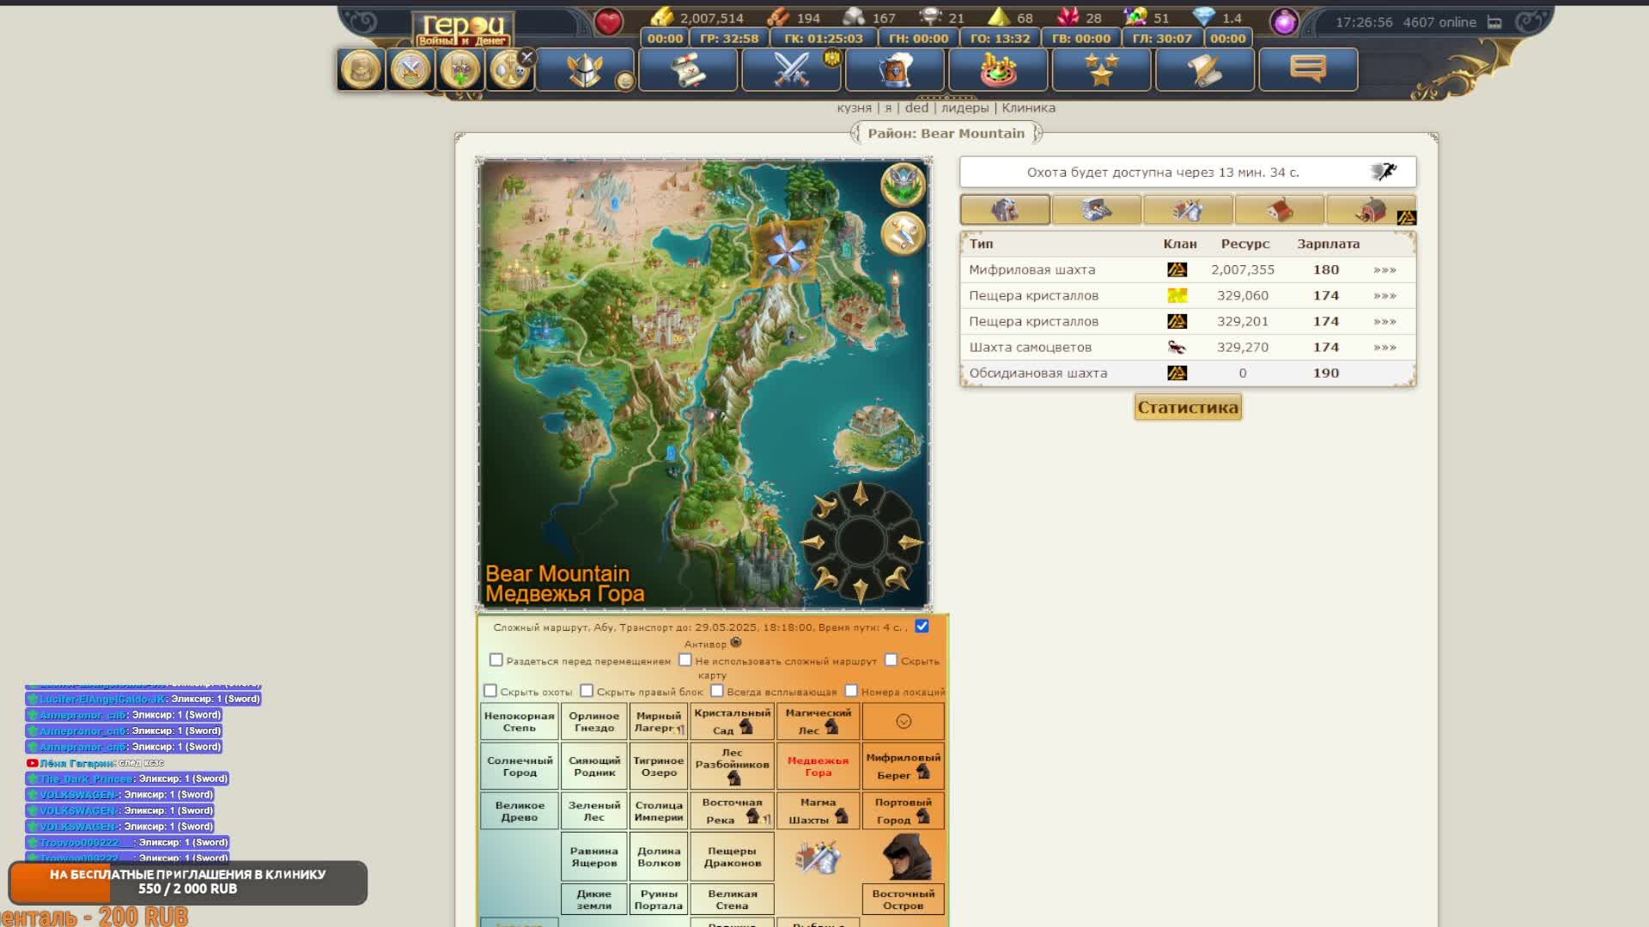Viewport: 1649px width, 927px height.
Task: Travel to Мифриловый Берег
Action: pyautogui.click(x=904, y=766)
